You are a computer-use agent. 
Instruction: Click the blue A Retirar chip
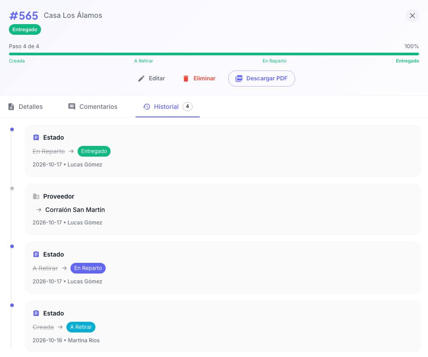tap(81, 327)
